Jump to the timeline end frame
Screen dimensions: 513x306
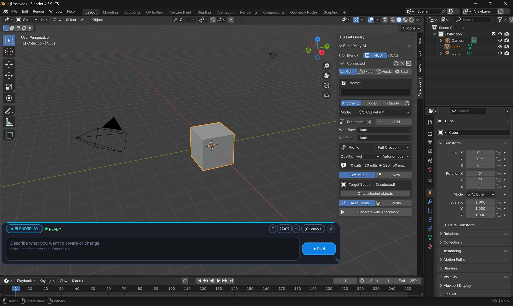pos(231,281)
